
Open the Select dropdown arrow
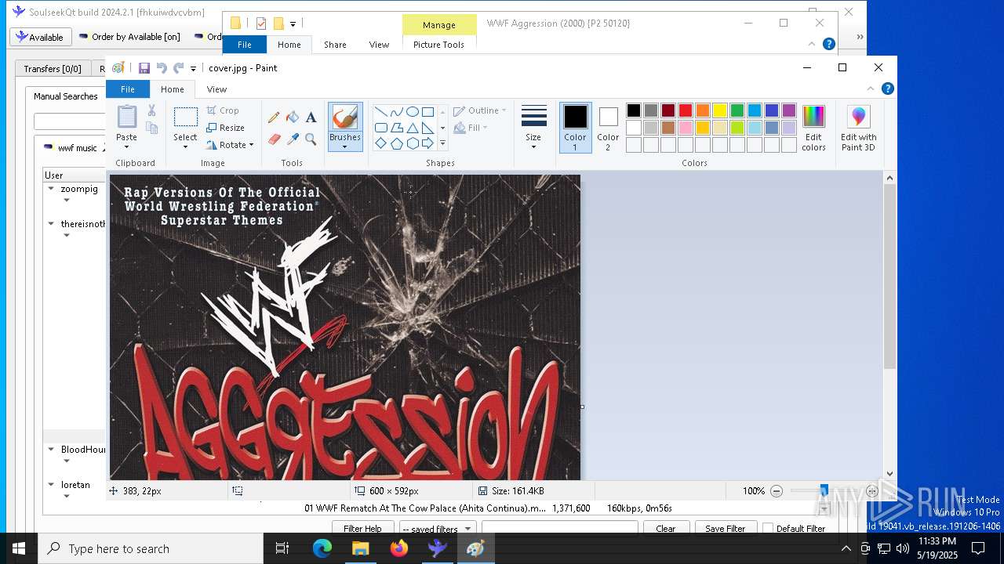185,146
